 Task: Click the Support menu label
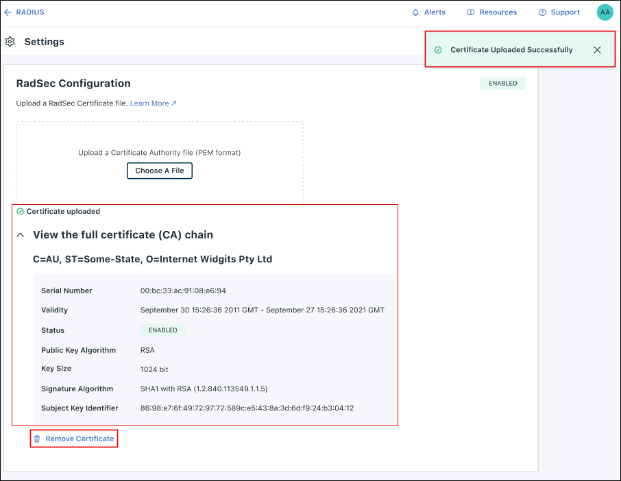point(565,12)
